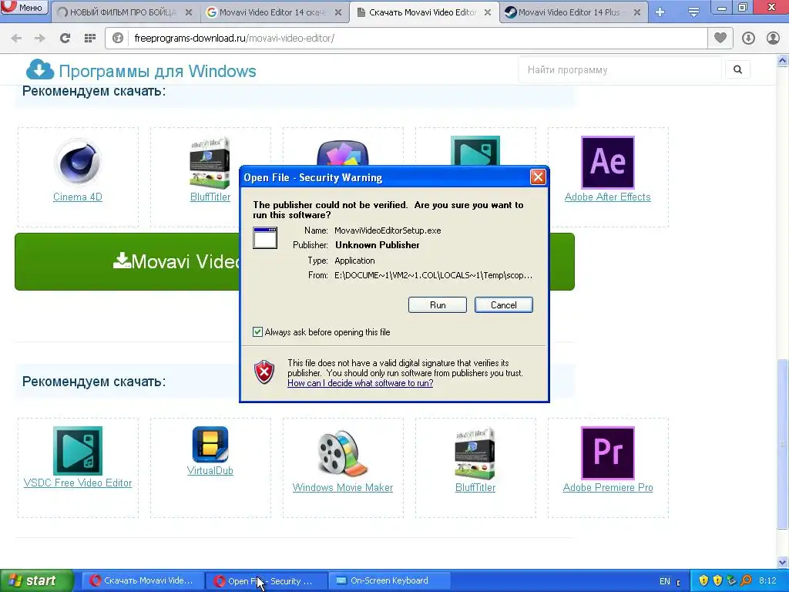Click the EN language indicator
Screen dimensions: 789x592
click(665, 581)
